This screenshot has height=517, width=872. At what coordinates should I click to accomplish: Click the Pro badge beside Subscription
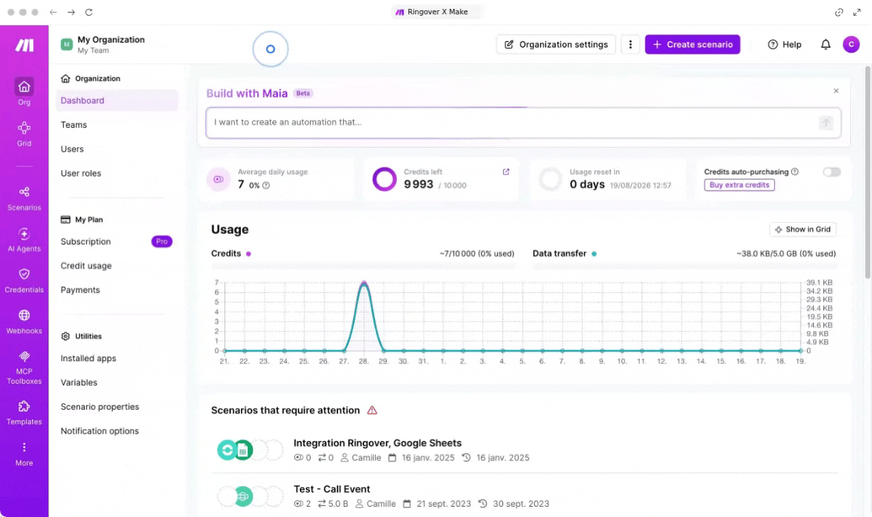click(162, 241)
